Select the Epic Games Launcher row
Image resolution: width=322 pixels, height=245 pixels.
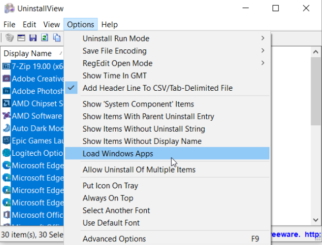click(37, 141)
